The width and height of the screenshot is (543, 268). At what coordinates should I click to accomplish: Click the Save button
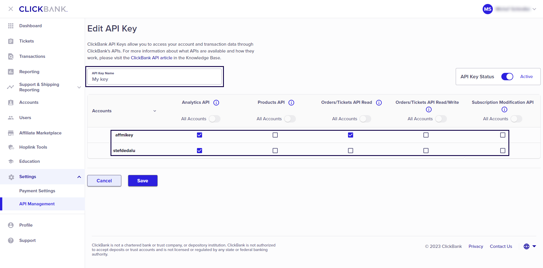tap(143, 181)
